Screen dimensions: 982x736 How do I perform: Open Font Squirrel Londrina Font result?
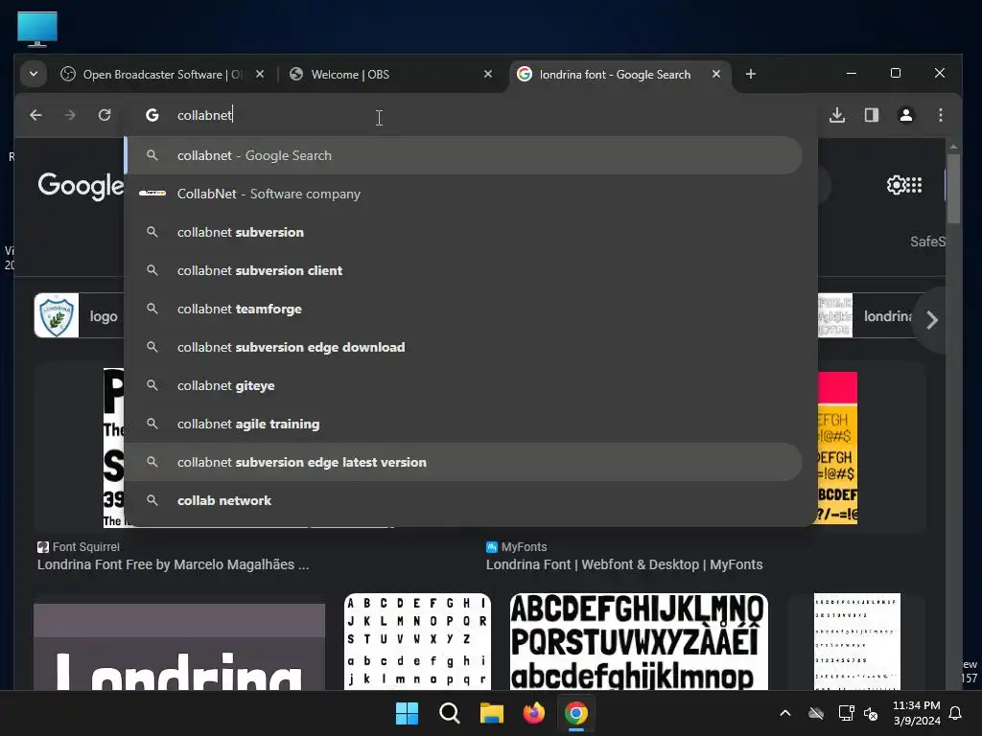click(x=174, y=564)
